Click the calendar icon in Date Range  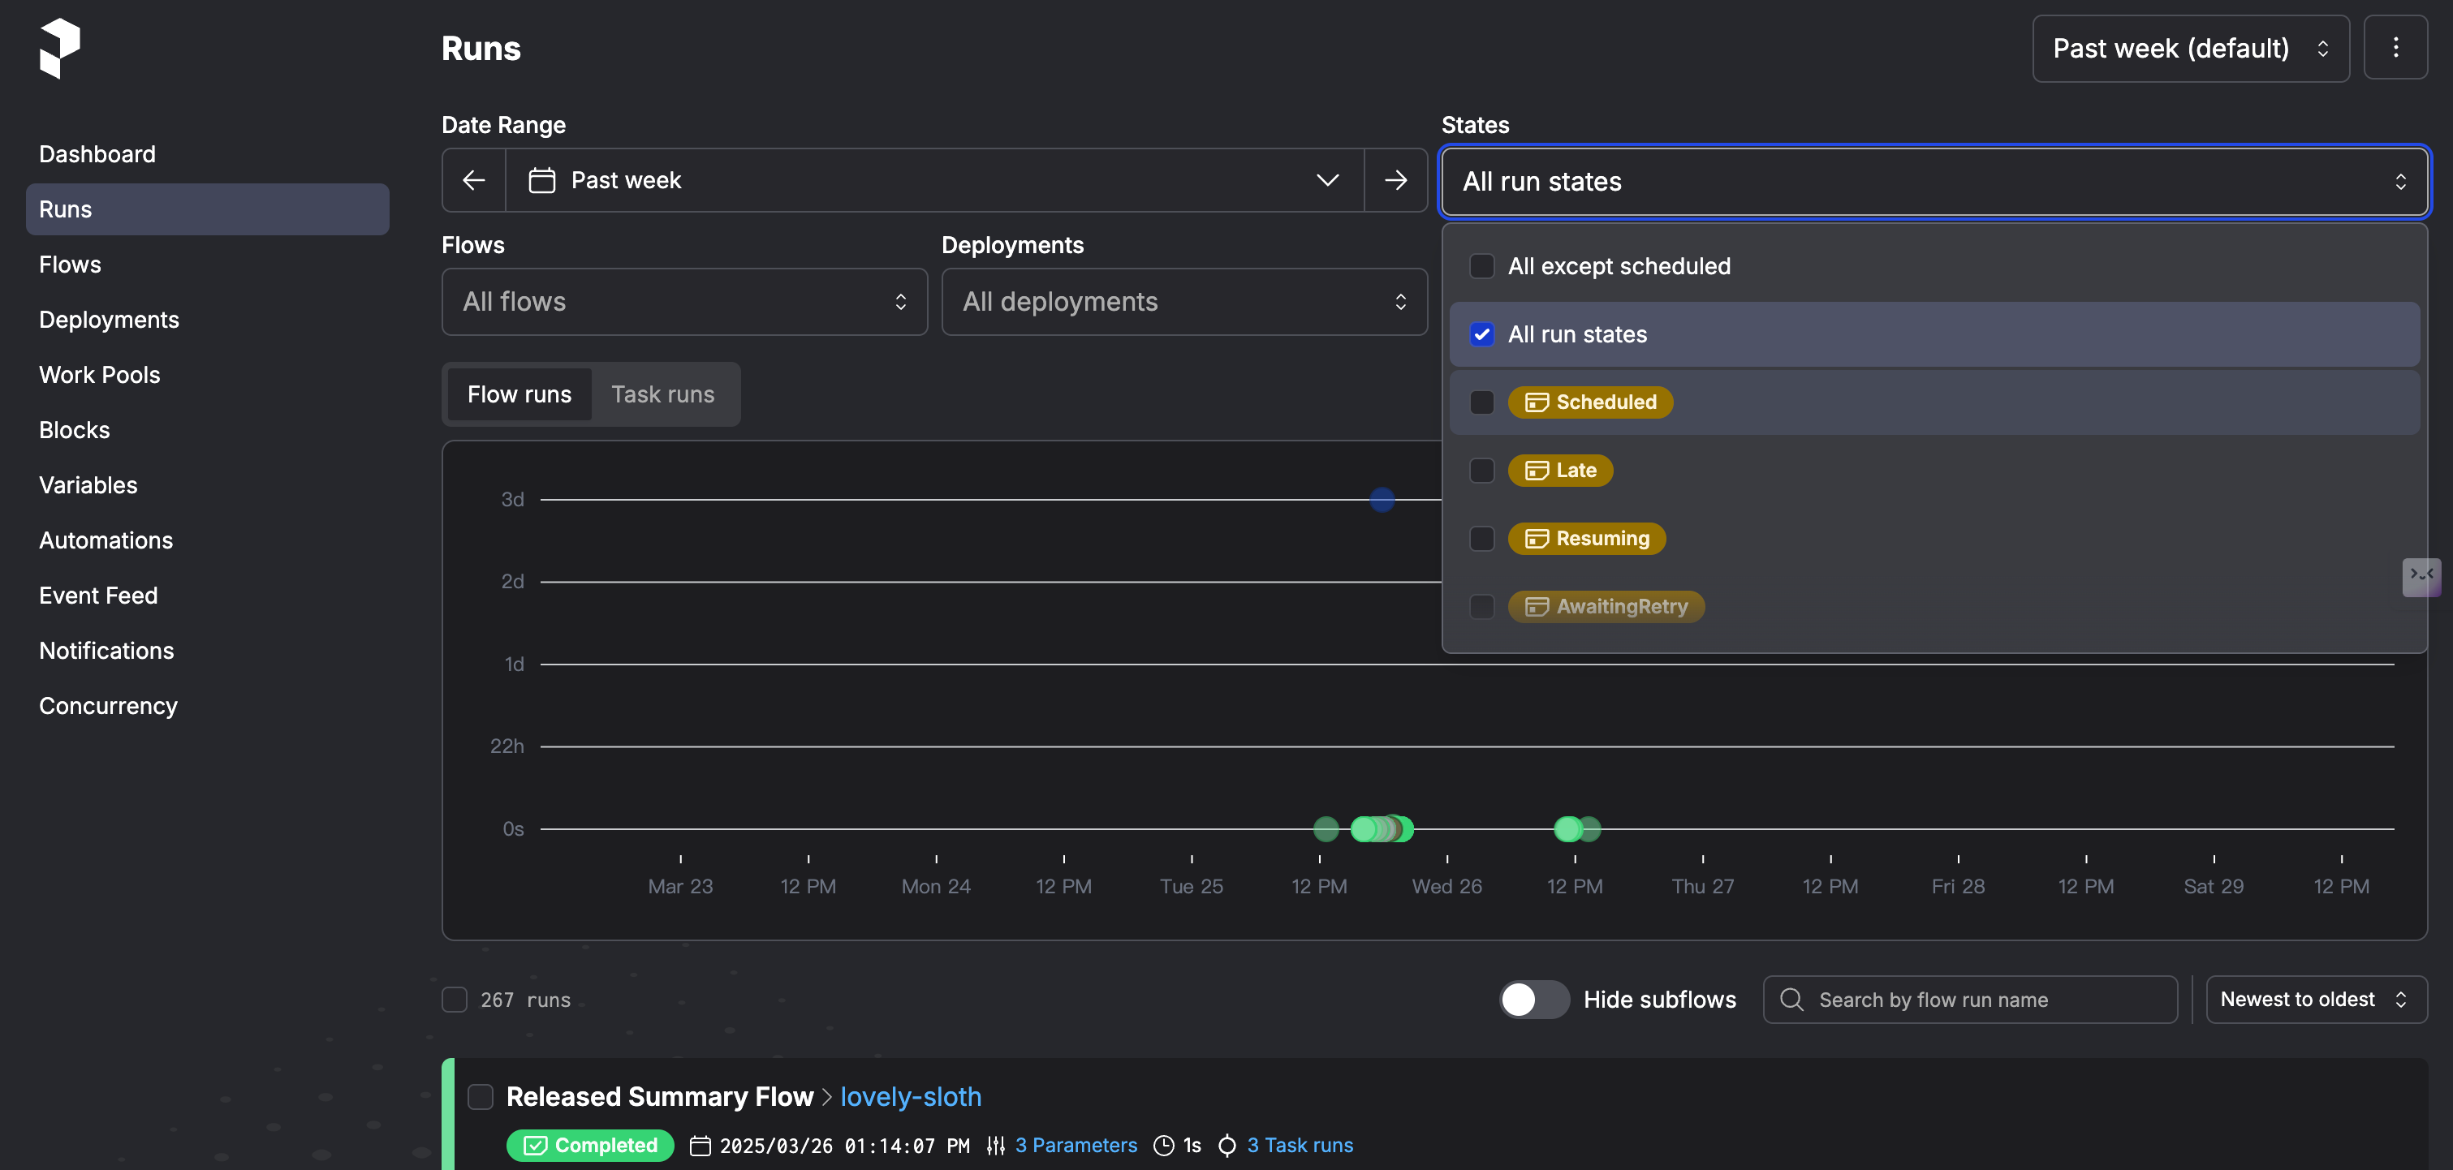tap(542, 180)
